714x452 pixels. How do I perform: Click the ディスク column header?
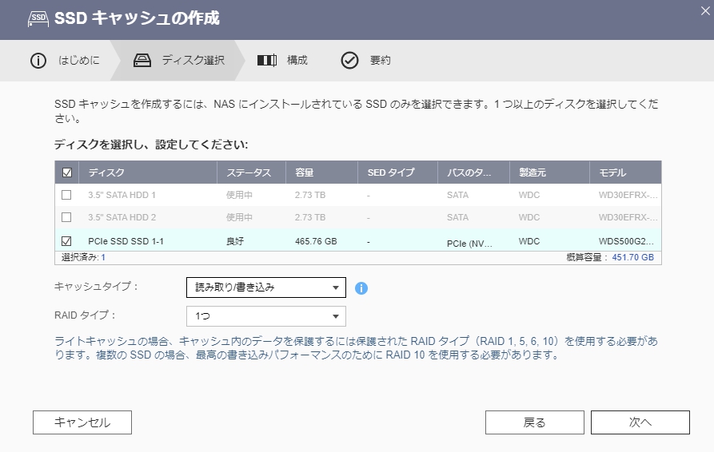pyautogui.click(x=106, y=172)
